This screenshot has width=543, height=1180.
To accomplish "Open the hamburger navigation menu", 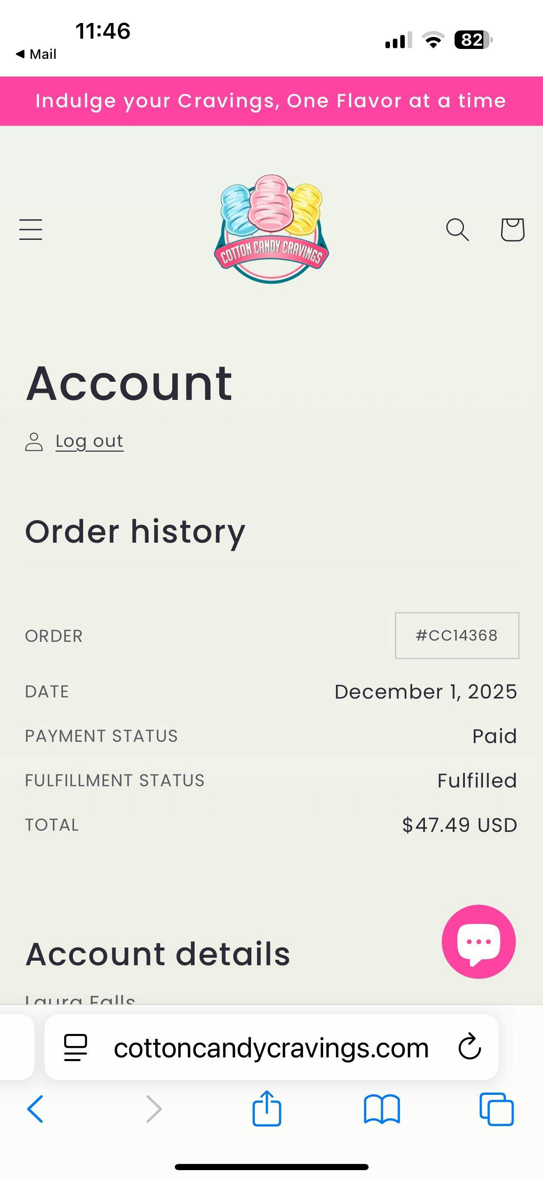I will pos(31,229).
